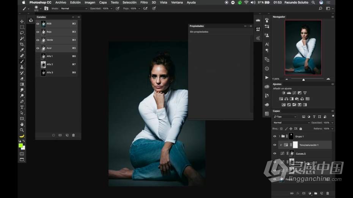Open the Actions panel play icon

click(x=267, y=78)
